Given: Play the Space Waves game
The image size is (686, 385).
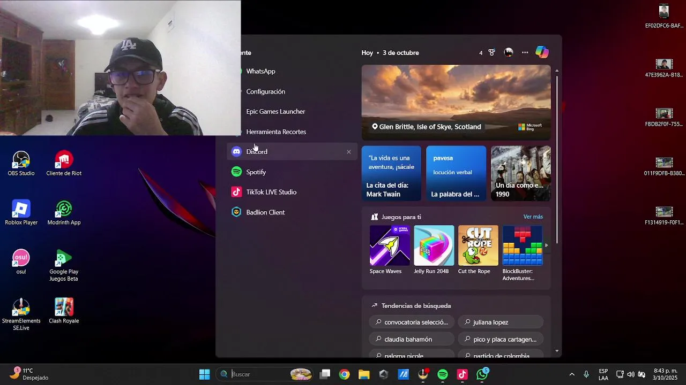Looking at the screenshot, I should [x=390, y=250].
